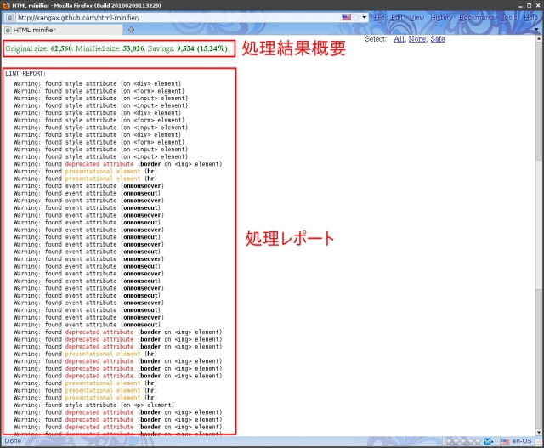Image resolution: width=544 pixels, height=448 pixels.
Task: Click the 'Original size: 62,560' text
Action: coord(39,48)
